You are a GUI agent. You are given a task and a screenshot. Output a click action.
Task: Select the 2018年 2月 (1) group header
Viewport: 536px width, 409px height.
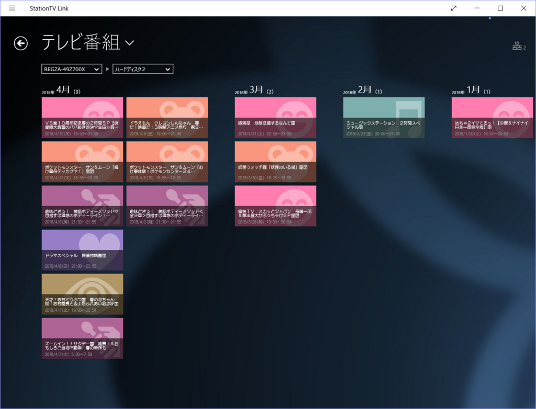pyautogui.click(x=363, y=90)
